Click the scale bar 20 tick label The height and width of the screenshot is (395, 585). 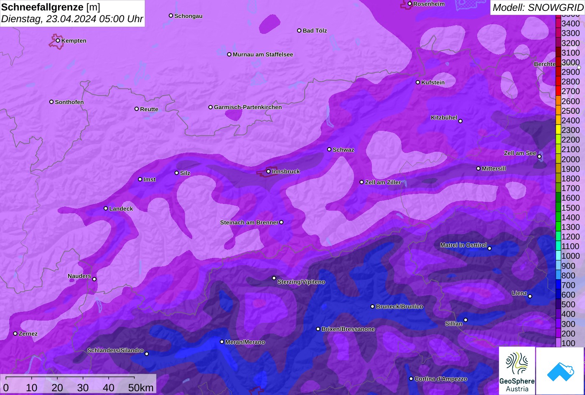tap(57, 388)
